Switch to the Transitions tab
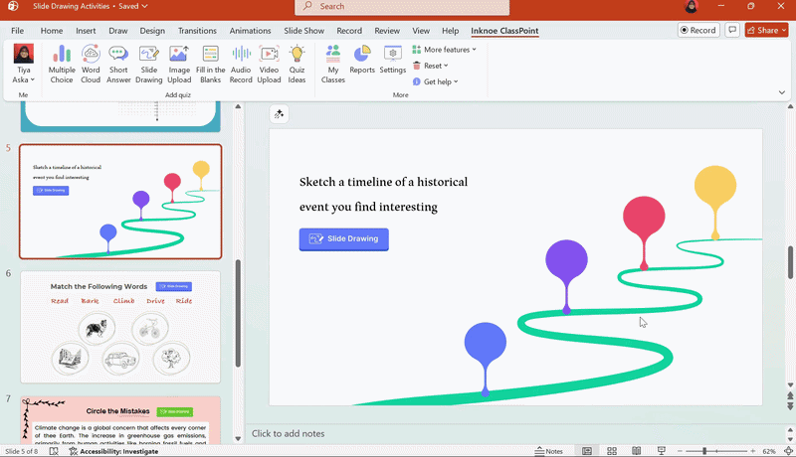Image resolution: width=796 pixels, height=457 pixels. (x=197, y=31)
